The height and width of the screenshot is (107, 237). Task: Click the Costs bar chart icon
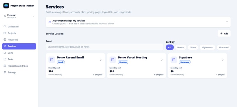point(5,53)
